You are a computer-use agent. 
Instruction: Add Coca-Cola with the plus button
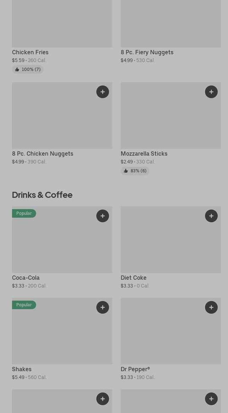(103, 216)
